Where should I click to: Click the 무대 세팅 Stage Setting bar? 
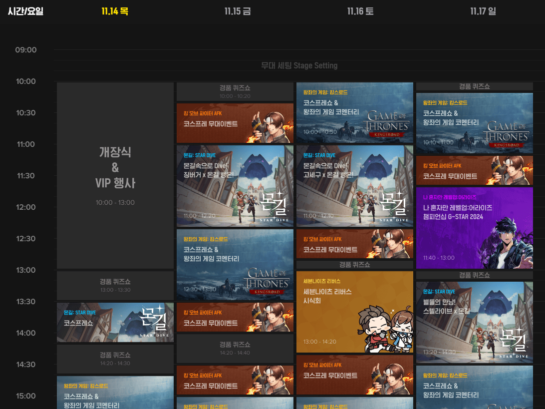tap(299, 66)
